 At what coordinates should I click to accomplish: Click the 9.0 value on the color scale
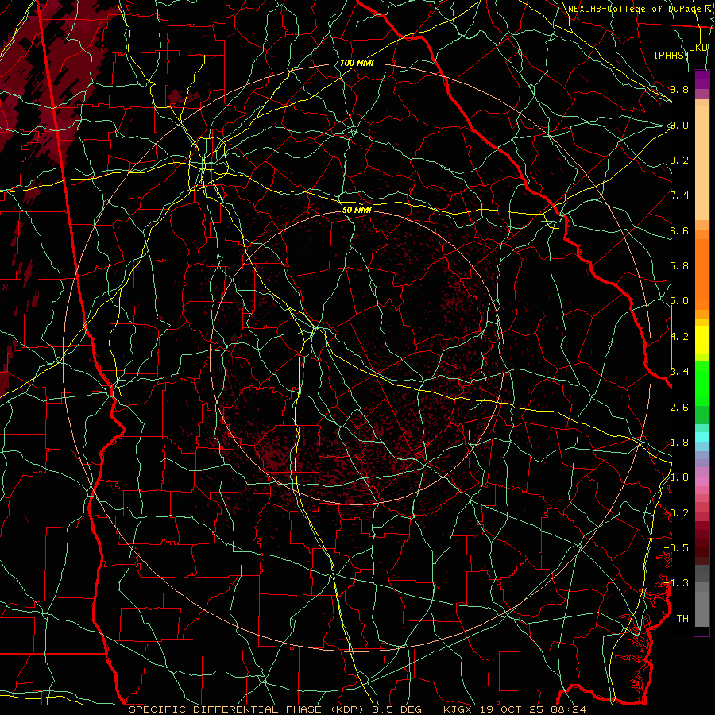(x=679, y=125)
